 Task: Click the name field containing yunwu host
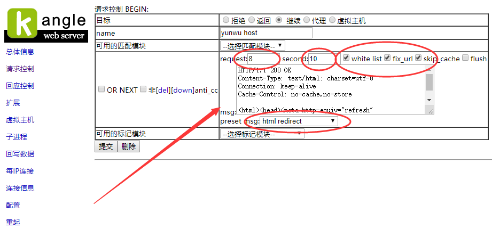pyautogui.click(x=266, y=33)
